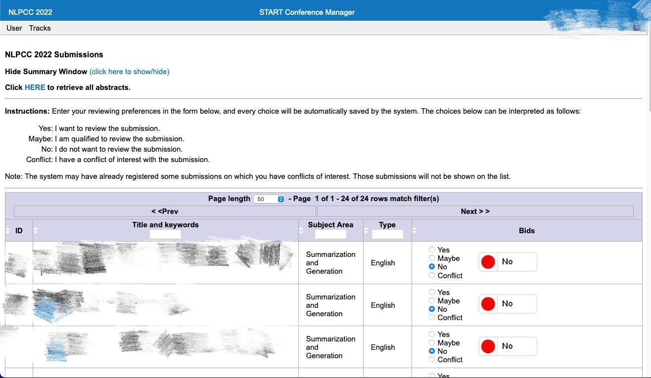Click the ID column sort arrows

tap(7, 231)
